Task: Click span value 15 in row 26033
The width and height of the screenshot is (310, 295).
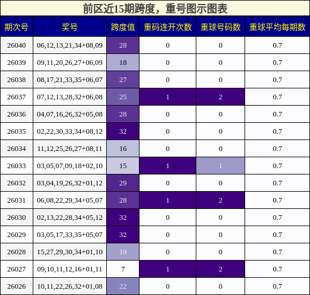Action: (x=123, y=166)
